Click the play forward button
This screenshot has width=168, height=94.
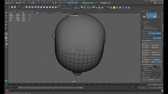click(156, 85)
